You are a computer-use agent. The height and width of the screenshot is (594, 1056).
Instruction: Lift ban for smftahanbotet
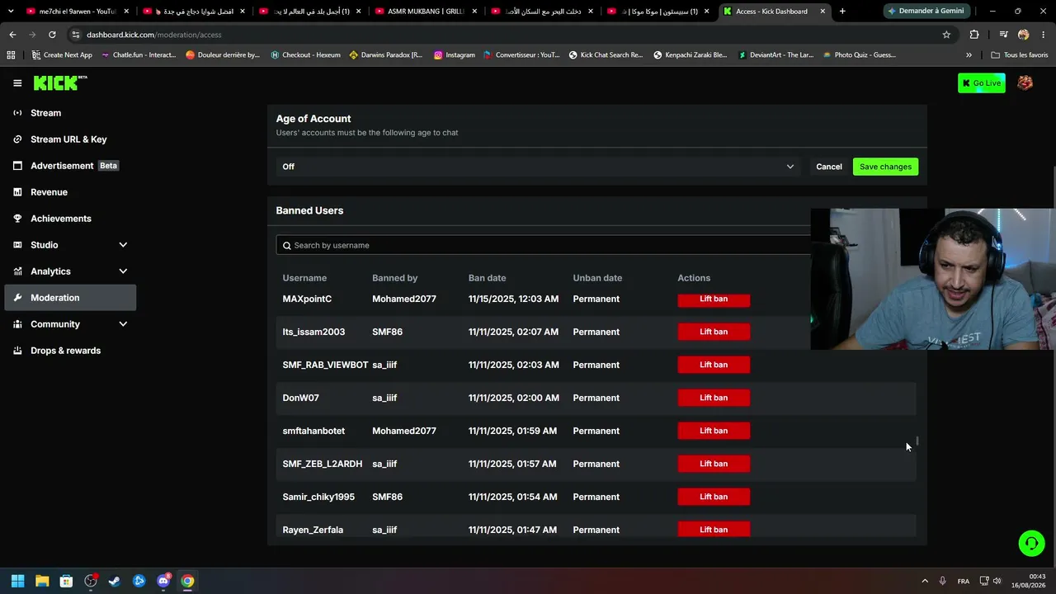714,431
